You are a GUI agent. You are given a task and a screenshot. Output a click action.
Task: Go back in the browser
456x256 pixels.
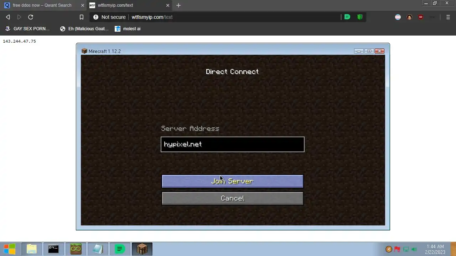pos(8,17)
